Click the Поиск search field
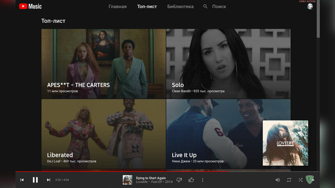The image size is (335, 188). tap(219, 6)
